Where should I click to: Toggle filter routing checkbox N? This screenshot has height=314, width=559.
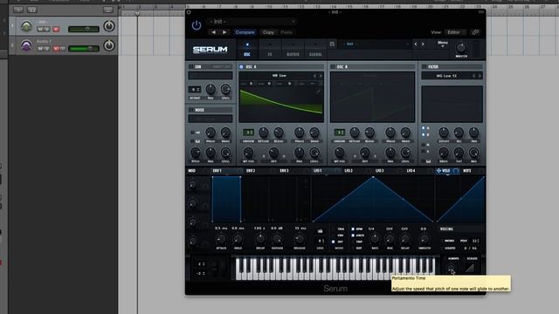tap(424, 145)
